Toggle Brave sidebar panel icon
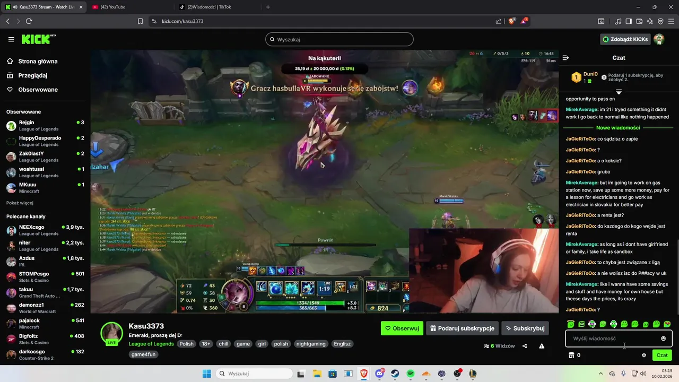This screenshot has height=382, width=679. [x=629, y=21]
